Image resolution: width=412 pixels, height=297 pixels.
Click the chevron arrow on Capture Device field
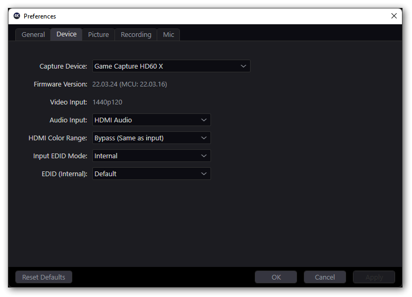pyautogui.click(x=243, y=66)
